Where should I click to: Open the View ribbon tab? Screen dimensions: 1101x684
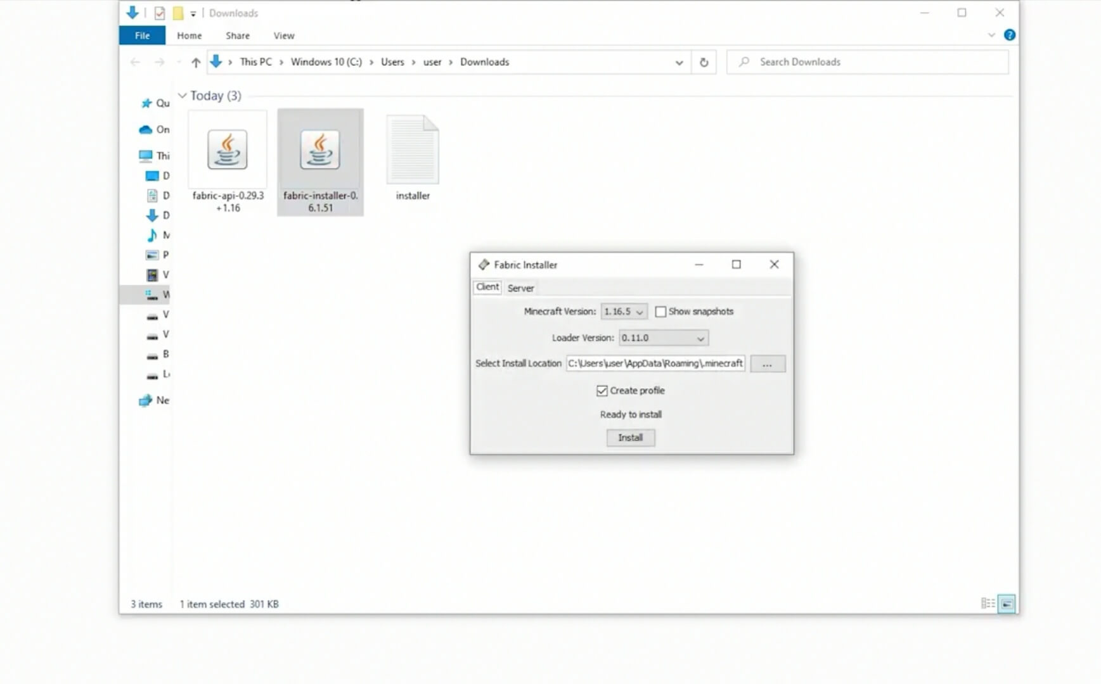283,35
